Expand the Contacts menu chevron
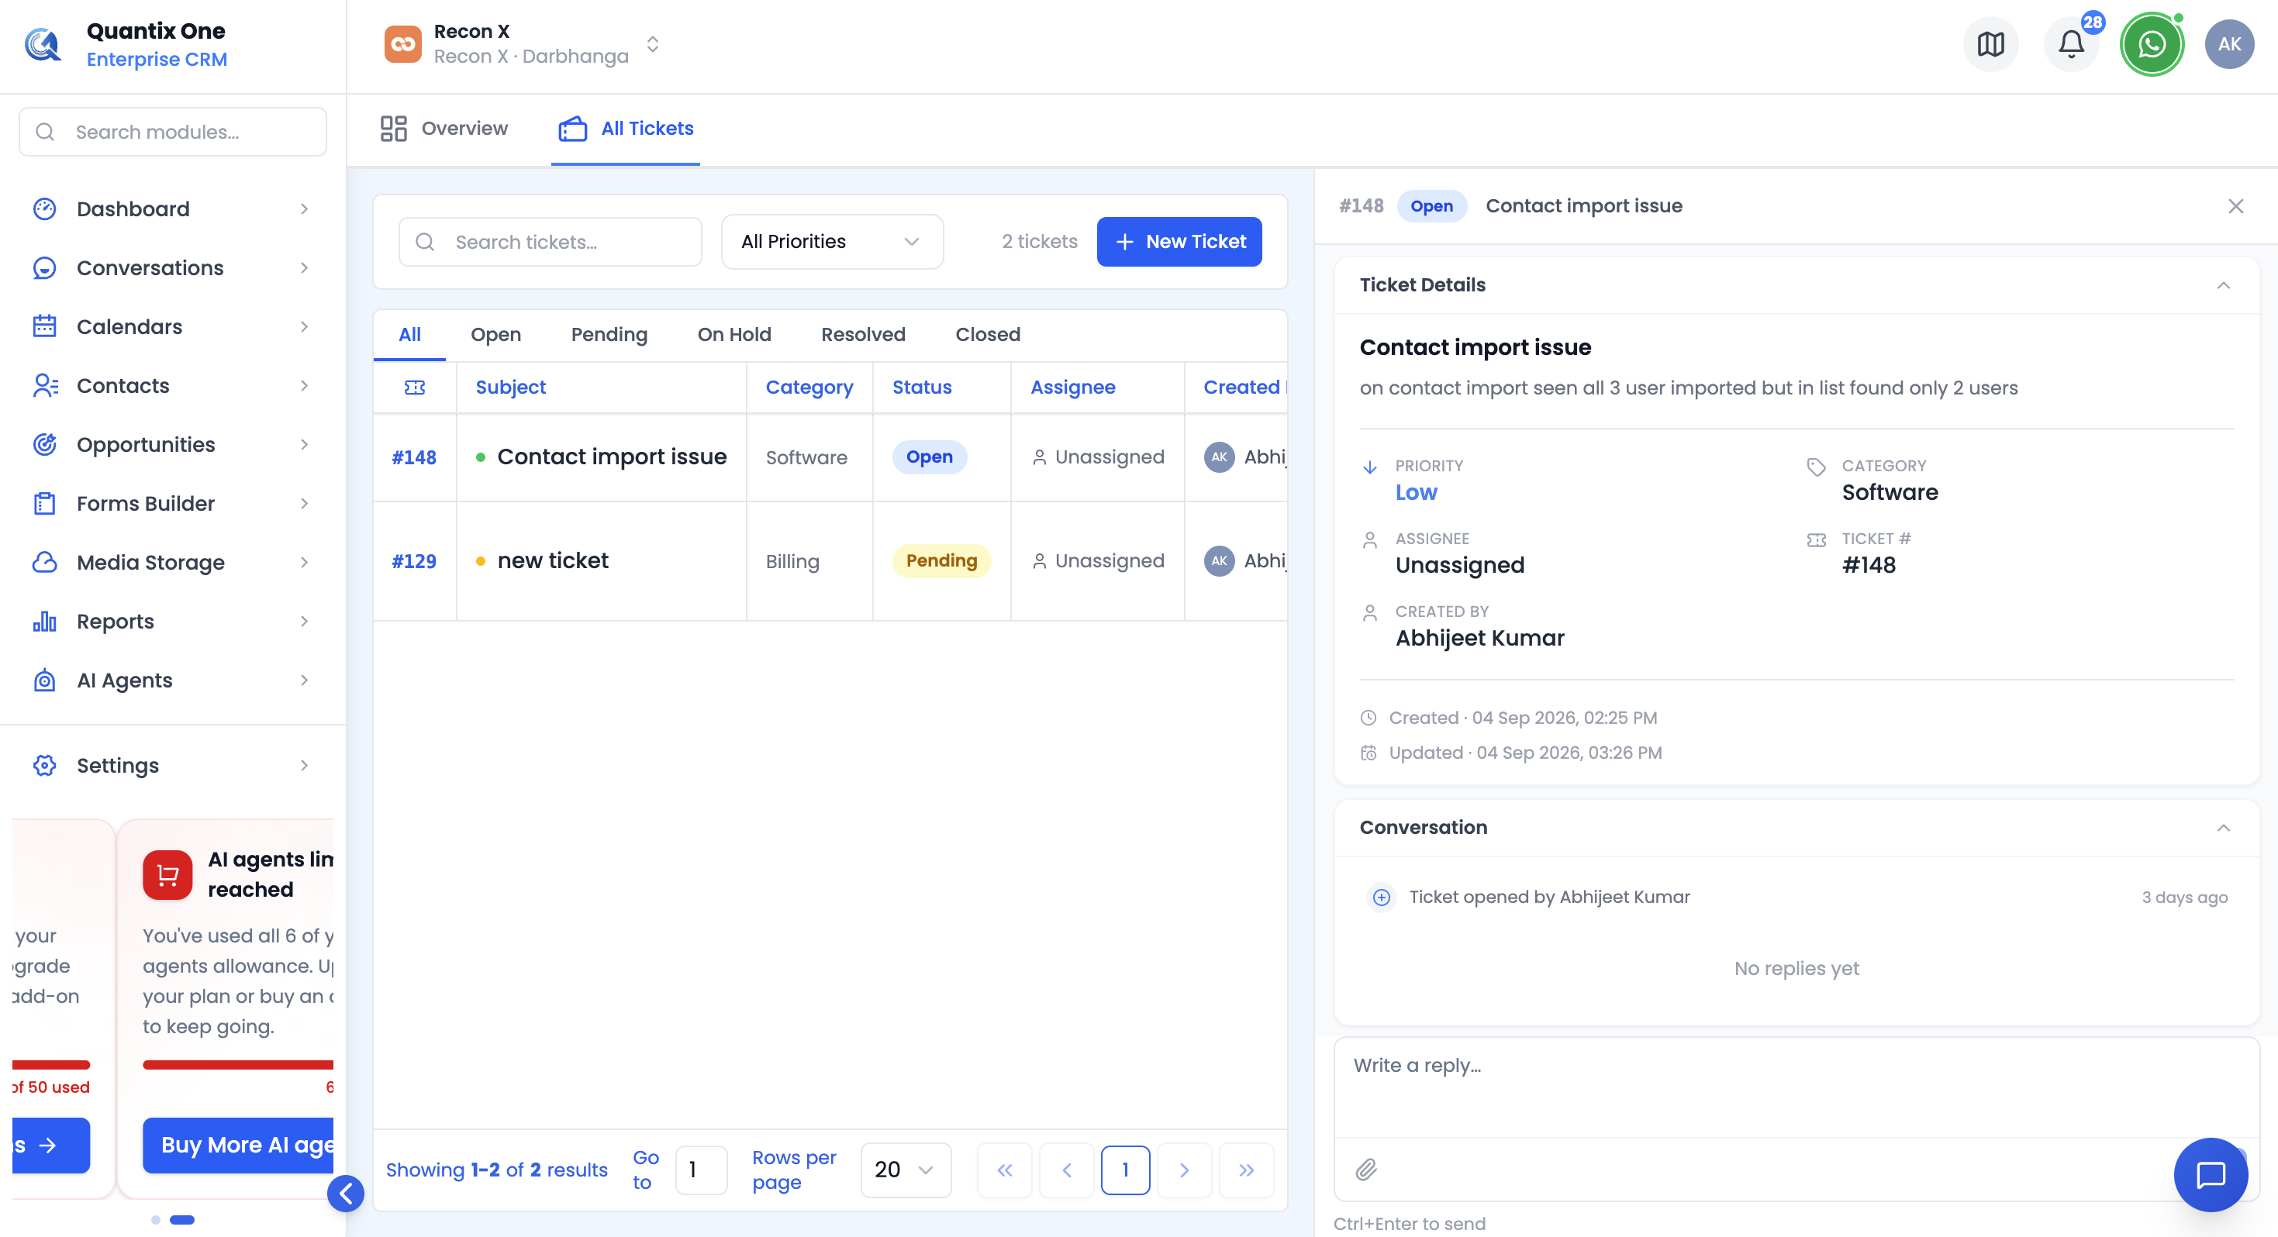The height and width of the screenshot is (1237, 2278). click(x=304, y=385)
